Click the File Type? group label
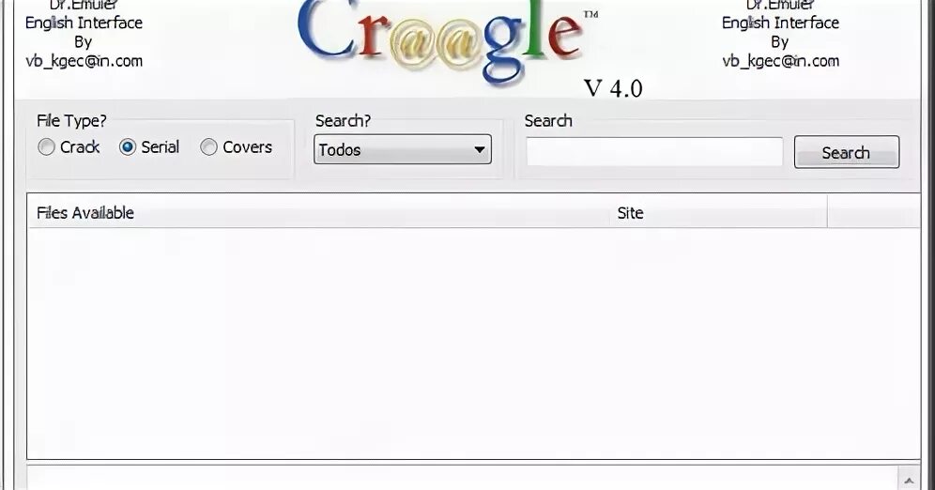This screenshot has width=935, height=490. pyautogui.click(x=71, y=121)
